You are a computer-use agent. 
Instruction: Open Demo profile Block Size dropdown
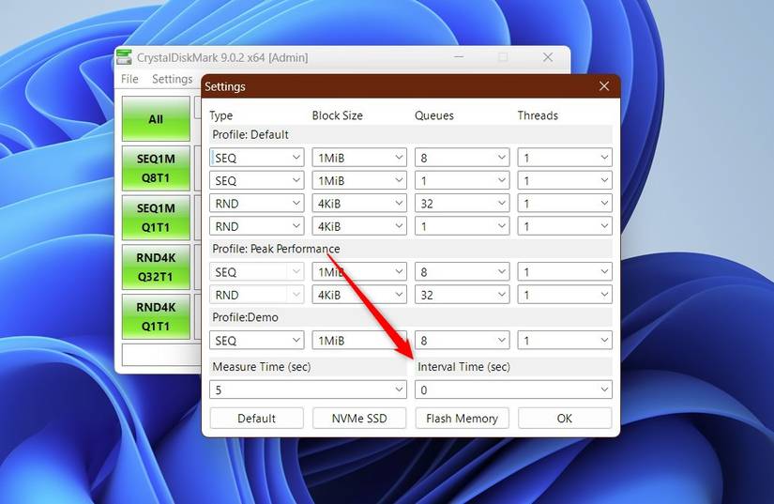[359, 341]
